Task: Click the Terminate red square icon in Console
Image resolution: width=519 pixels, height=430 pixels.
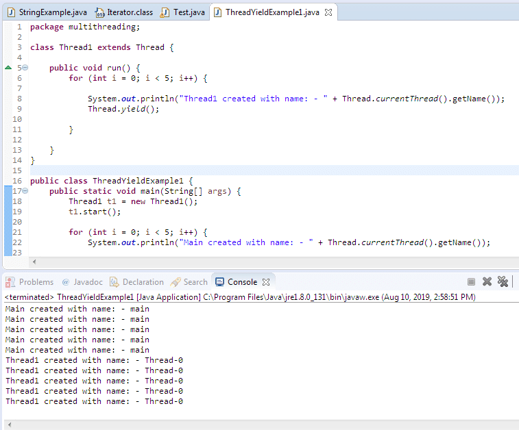Action: [x=471, y=281]
